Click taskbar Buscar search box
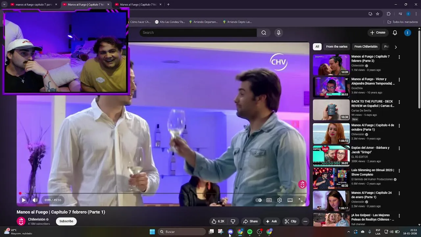421x237 pixels. (x=182, y=232)
